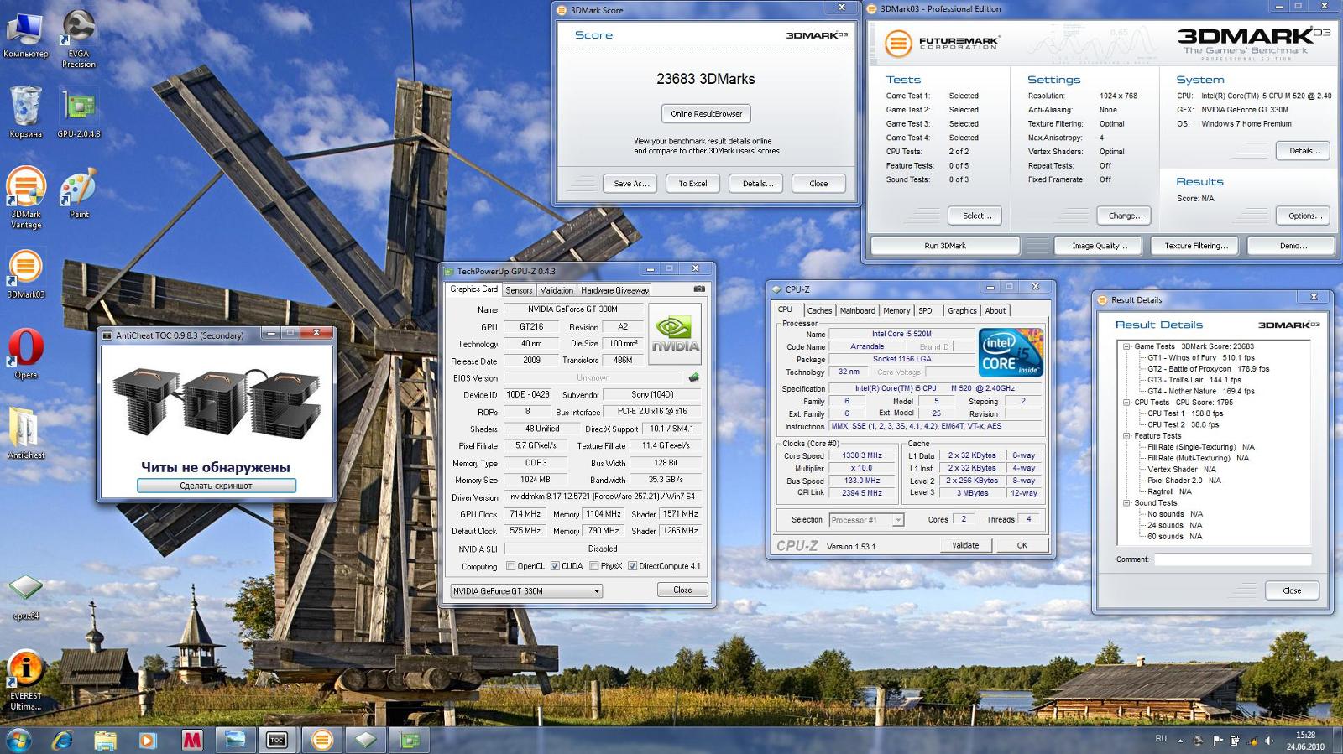Select GT1 - Wings of Fury result row

[x=1201, y=357]
